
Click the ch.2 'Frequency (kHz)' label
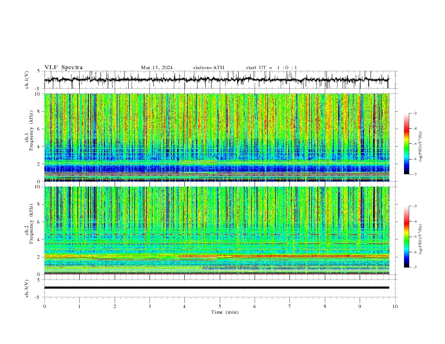tap(31, 224)
